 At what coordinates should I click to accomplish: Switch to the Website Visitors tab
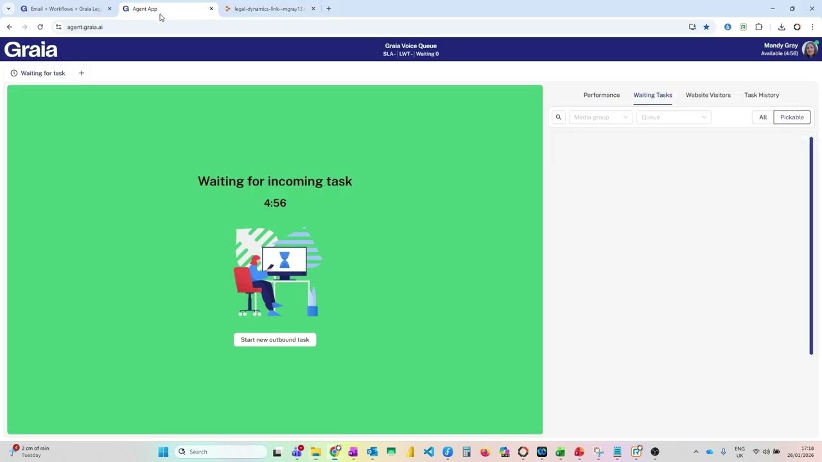(x=708, y=95)
